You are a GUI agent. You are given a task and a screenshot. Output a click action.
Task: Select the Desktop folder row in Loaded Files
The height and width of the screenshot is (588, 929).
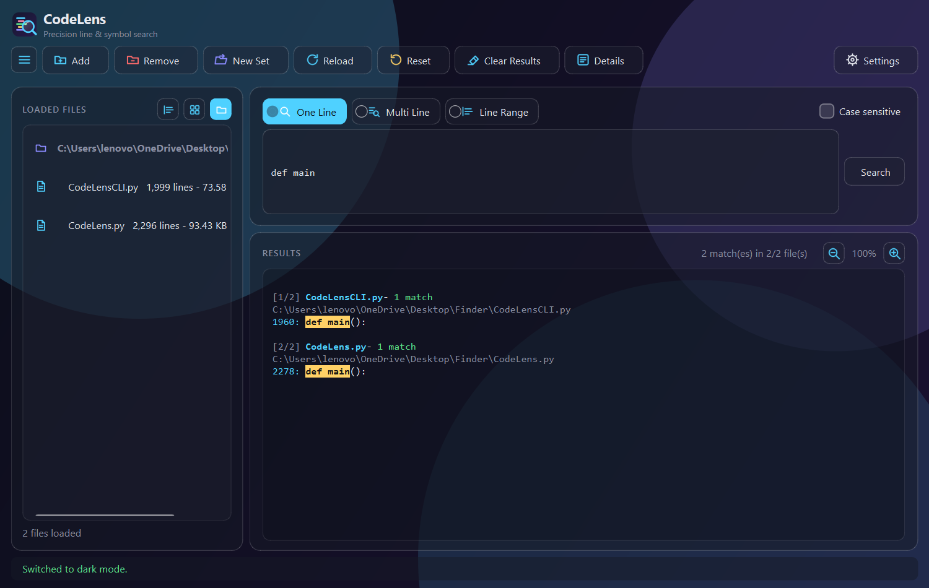pyautogui.click(x=127, y=148)
